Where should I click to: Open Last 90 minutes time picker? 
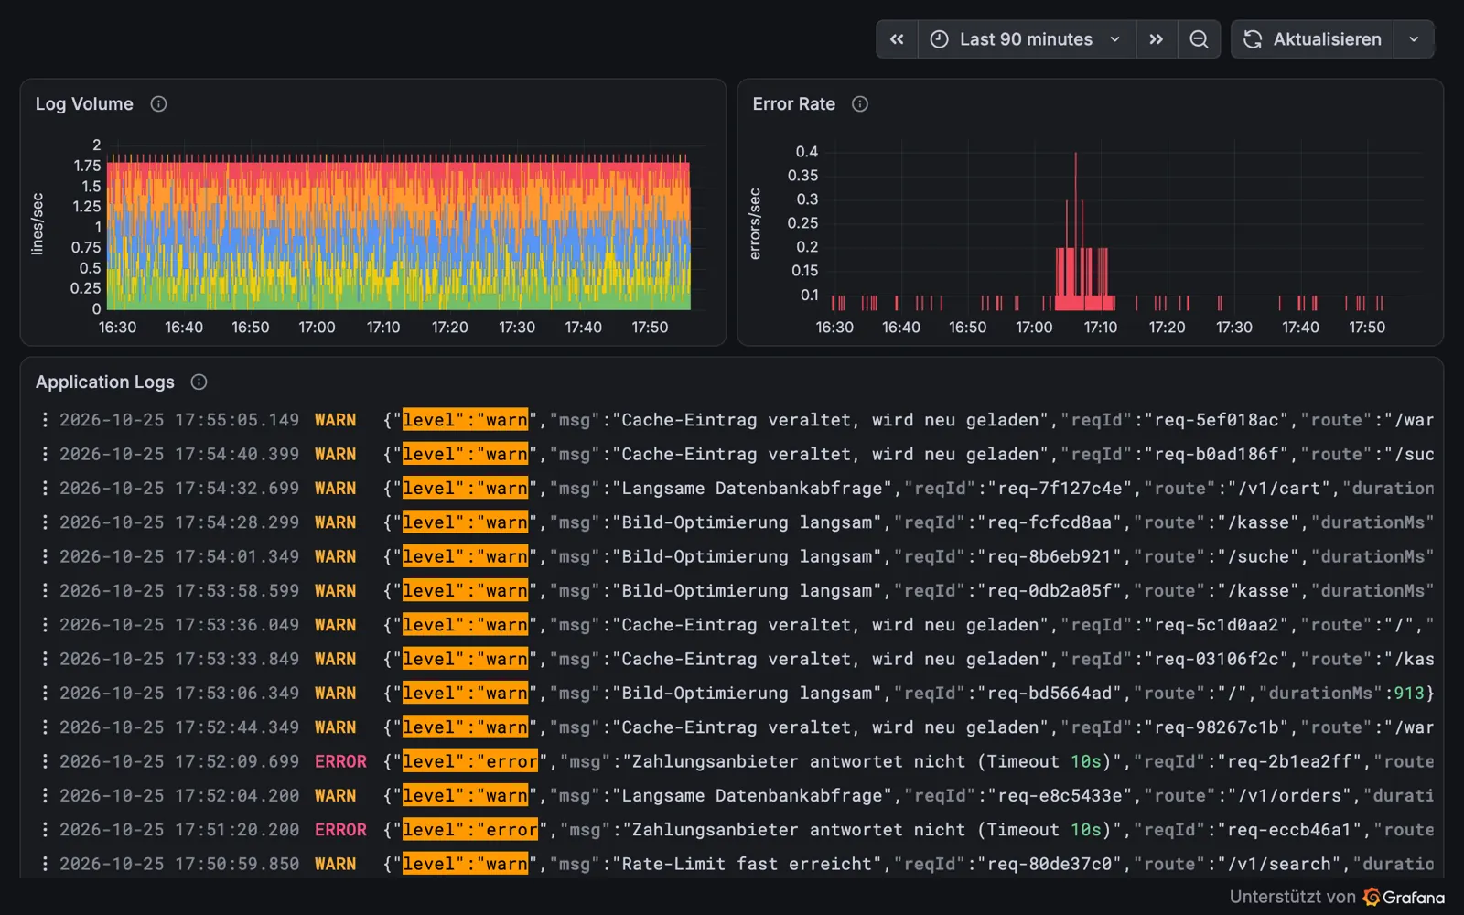coord(1027,39)
